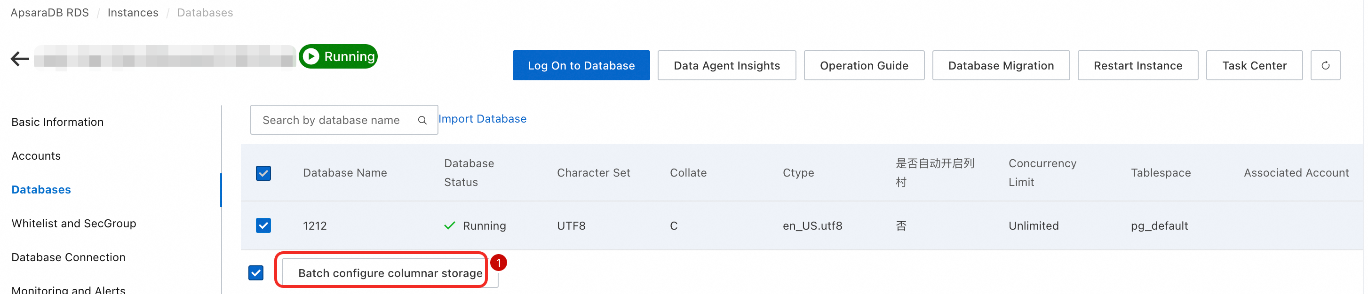This screenshot has height=294, width=1368.
Task: Toggle the select-all header checkbox
Action: pyautogui.click(x=263, y=173)
